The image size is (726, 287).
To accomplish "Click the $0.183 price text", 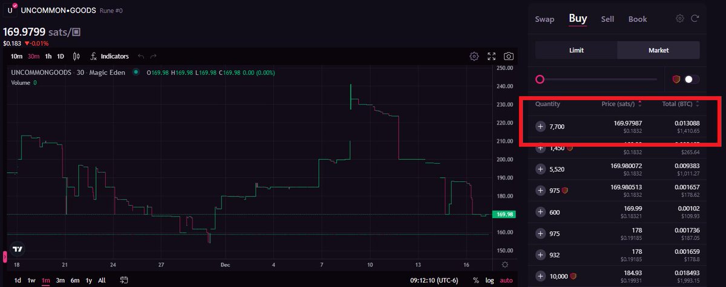I will tap(11, 44).
